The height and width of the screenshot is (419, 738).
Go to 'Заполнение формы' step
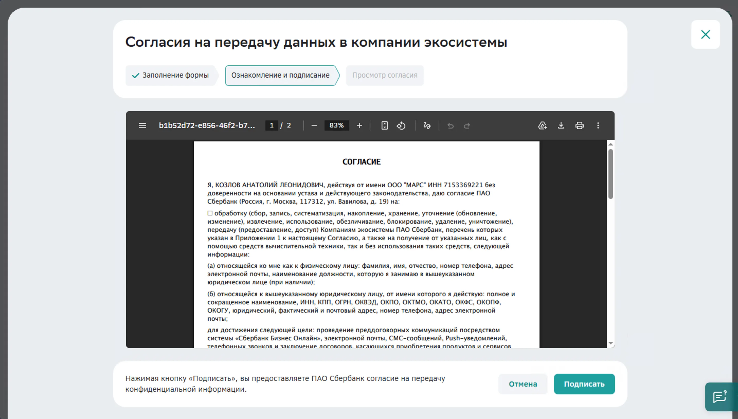tap(172, 75)
